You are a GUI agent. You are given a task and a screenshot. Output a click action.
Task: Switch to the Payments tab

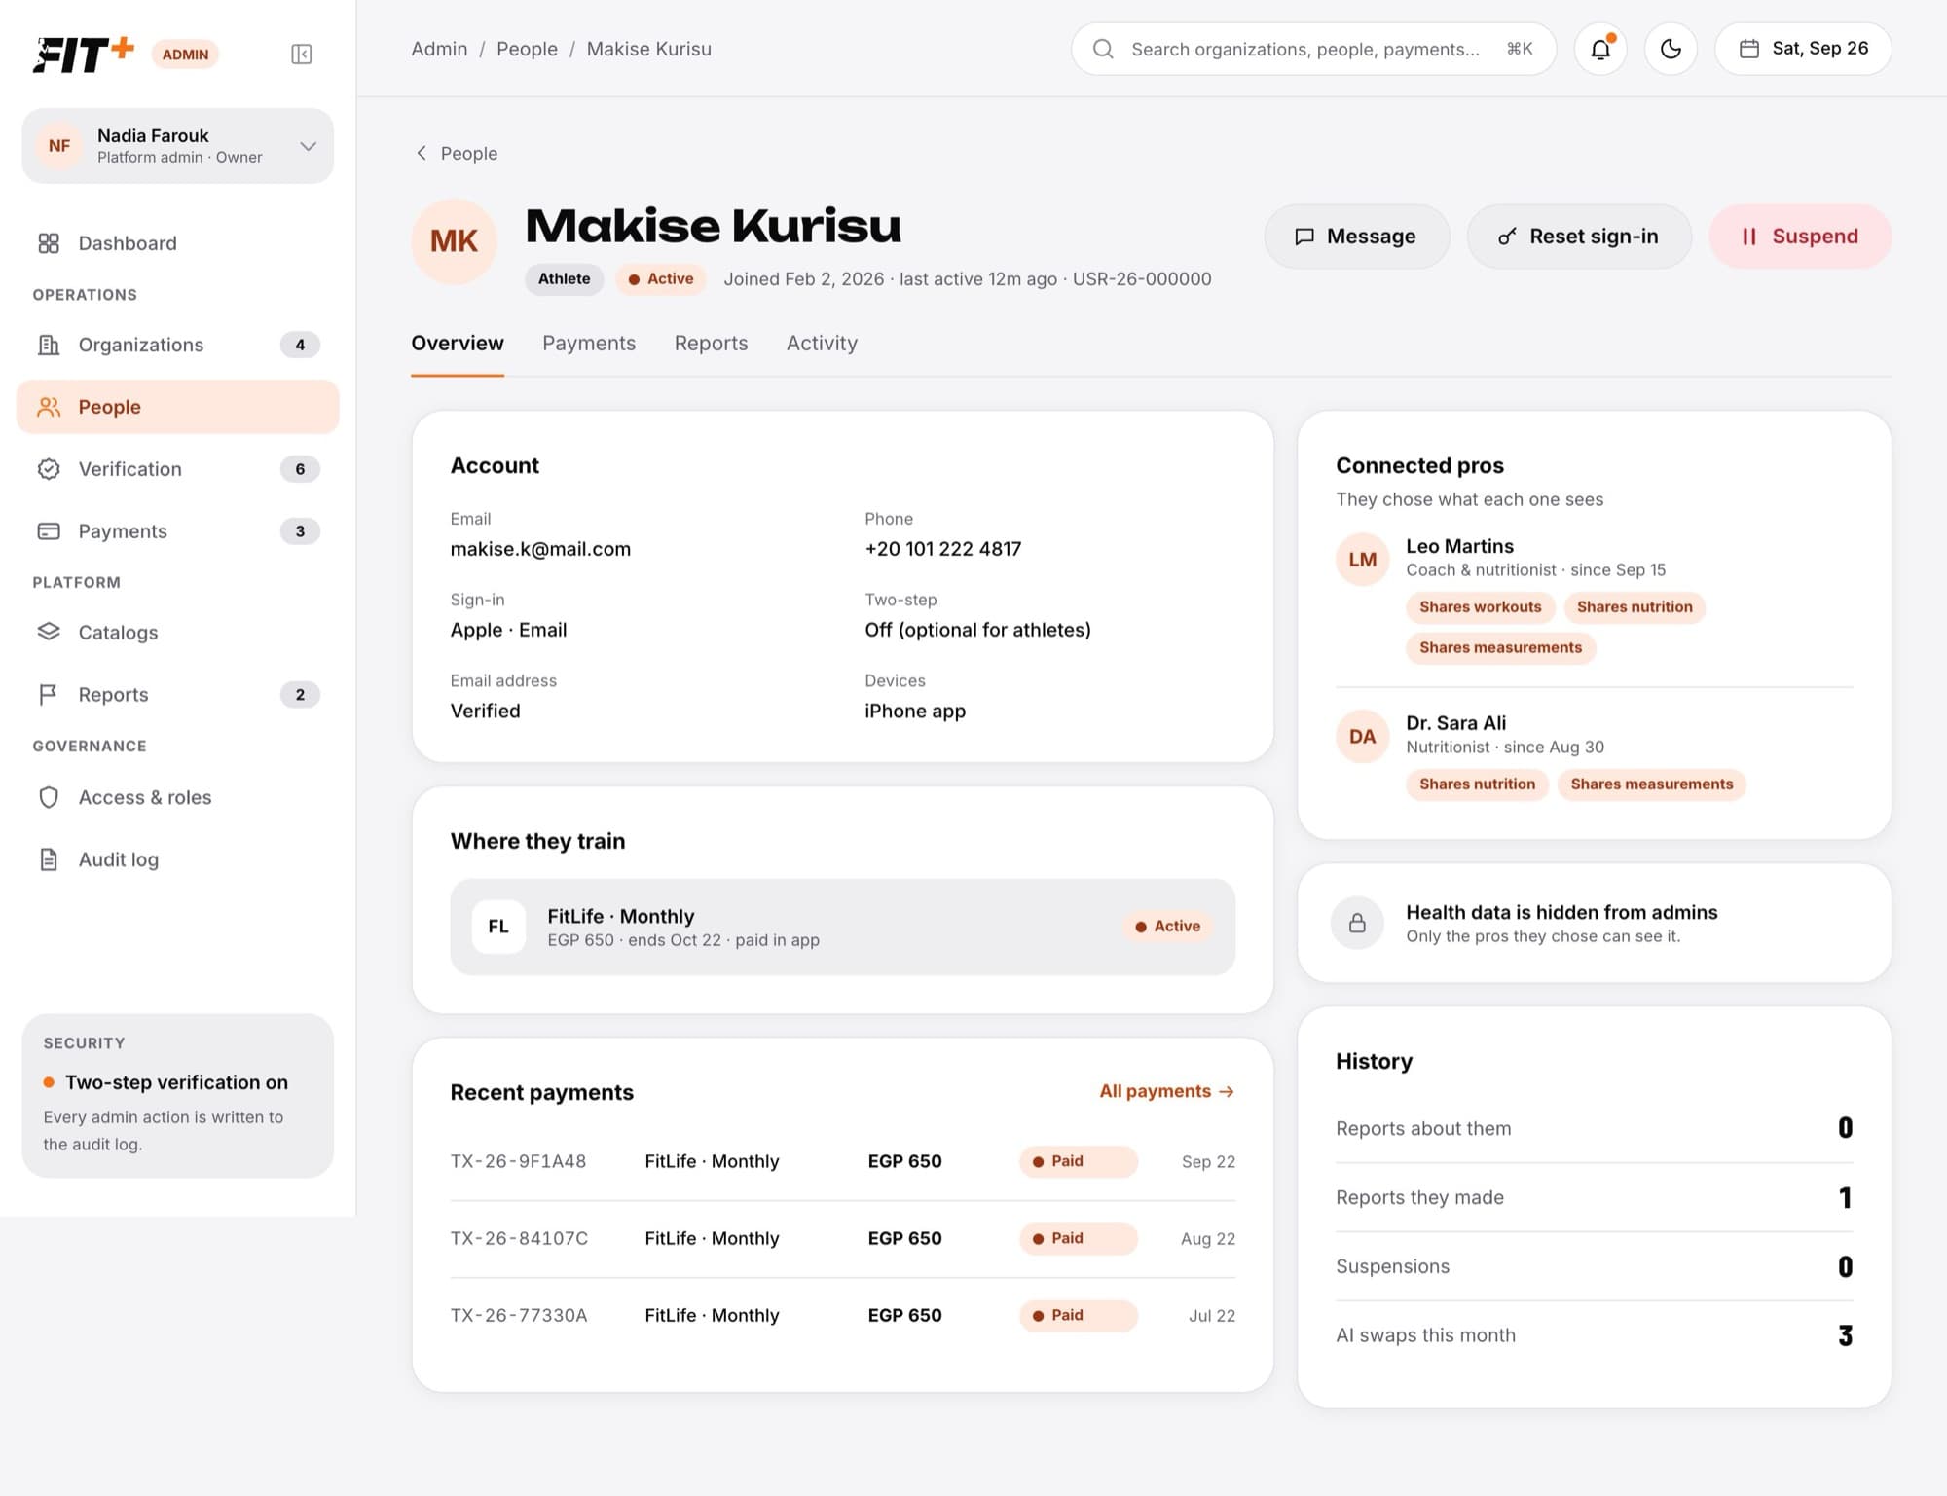tap(589, 344)
